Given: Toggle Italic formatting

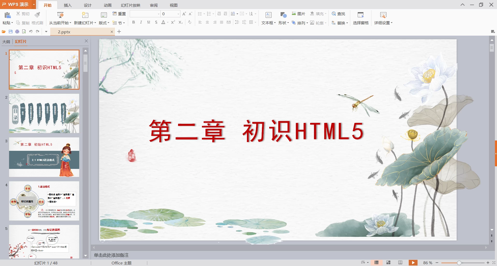Looking at the screenshot, I should pos(141,22).
